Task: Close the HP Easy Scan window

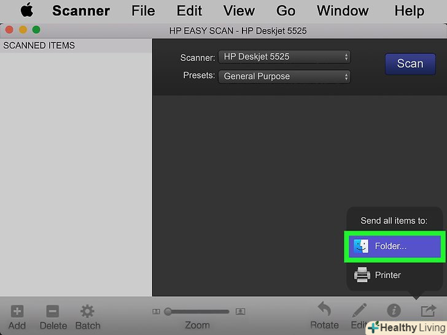Action: coord(9,29)
